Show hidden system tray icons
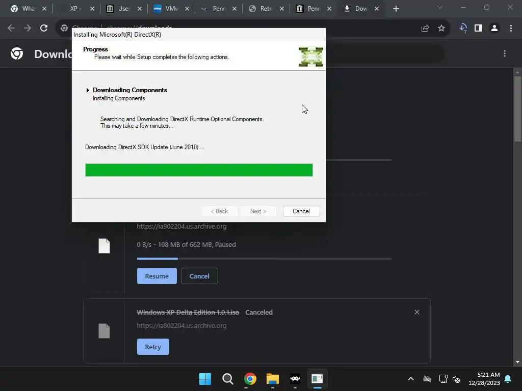Image resolution: width=522 pixels, height=391 pixels. pyautogui.click(x=411, y=379)
